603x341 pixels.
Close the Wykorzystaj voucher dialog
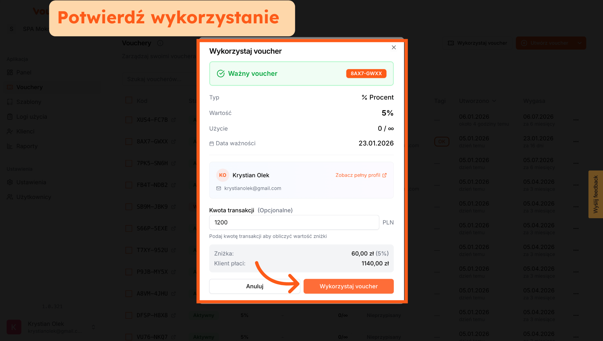[393, 47]
